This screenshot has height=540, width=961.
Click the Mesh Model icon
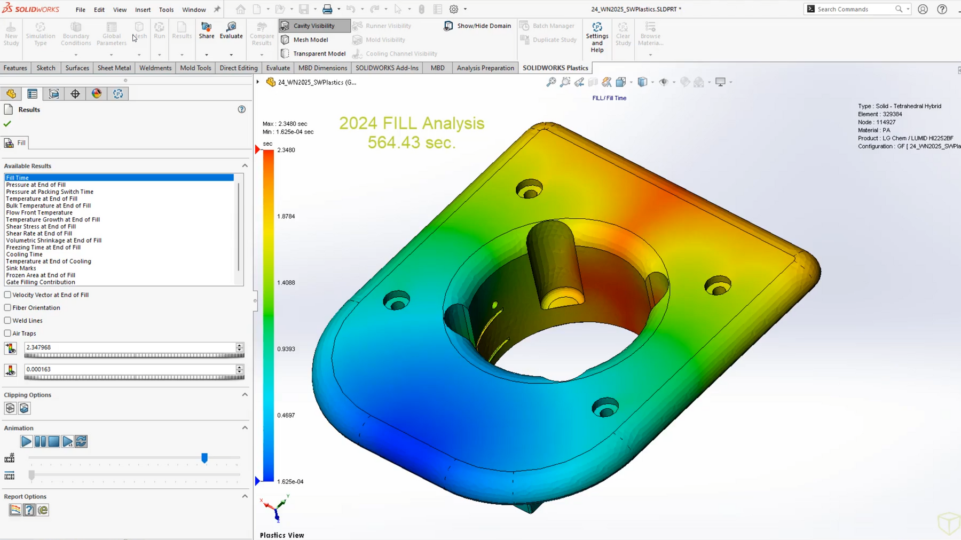[x=285, y=39]
